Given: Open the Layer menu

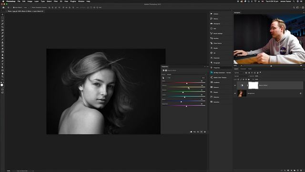Looking at the screenshot, I should coord(36,1).
